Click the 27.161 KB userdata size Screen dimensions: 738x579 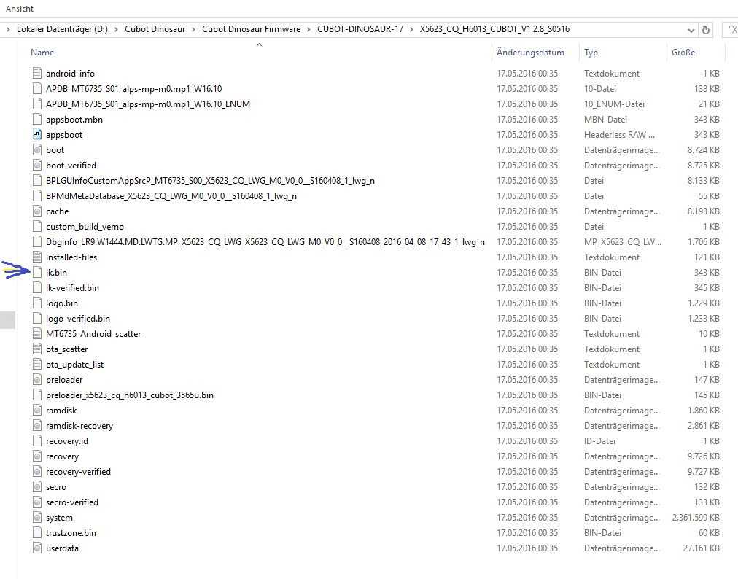click(702, 548)
